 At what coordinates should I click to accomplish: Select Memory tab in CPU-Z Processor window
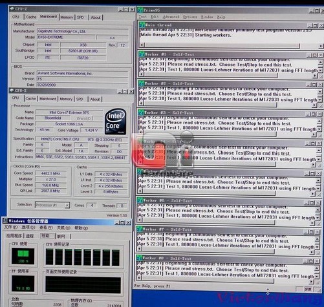point(66,99)
